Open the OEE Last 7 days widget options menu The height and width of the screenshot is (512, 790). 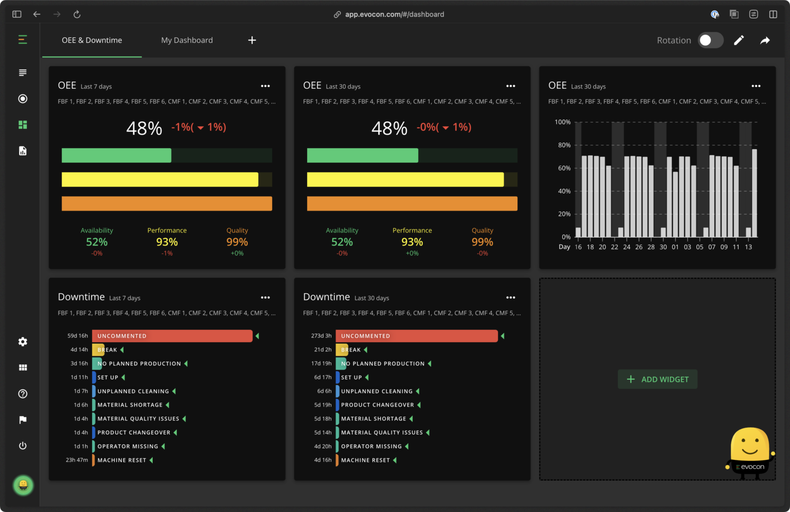pos(265,85)
